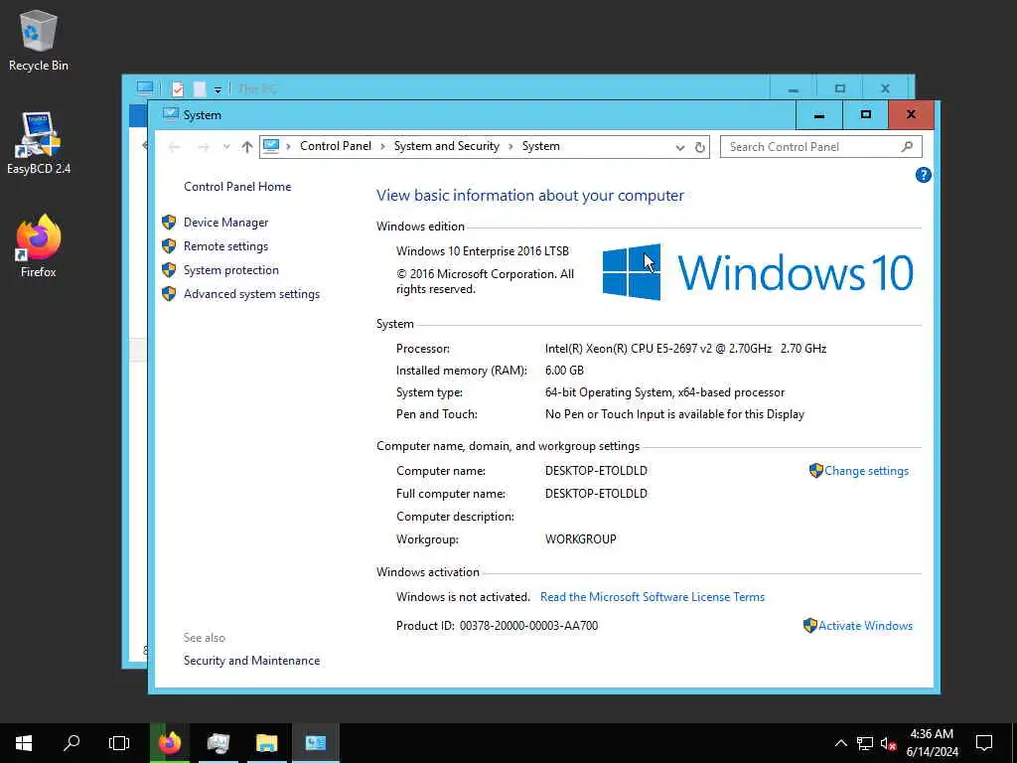The height and width of the screenshot is (763, 1017).
Task: Click the shield icon beside Advanced system settings
Action: [169, 294]
